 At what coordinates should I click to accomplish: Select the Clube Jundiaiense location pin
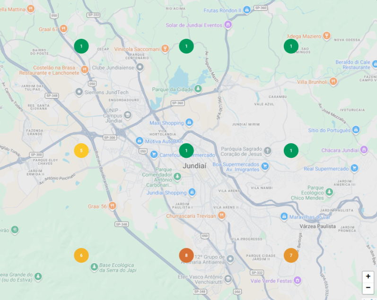[x=140, y=67]
